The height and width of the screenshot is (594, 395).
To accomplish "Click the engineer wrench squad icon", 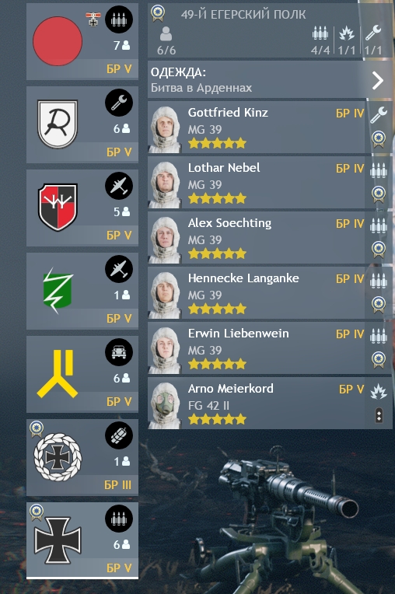I will pyautogui.click(x=118, y=103).
